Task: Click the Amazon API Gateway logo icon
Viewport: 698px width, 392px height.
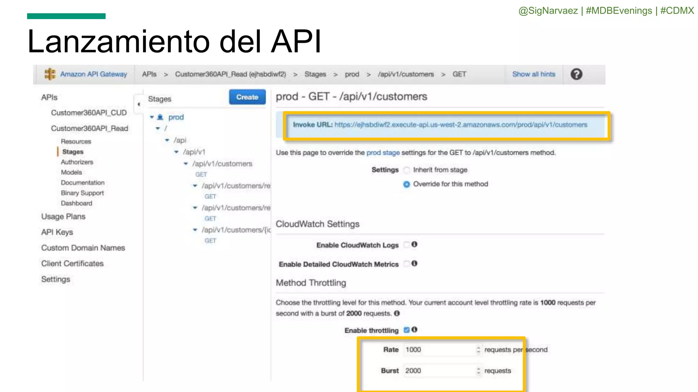Action: pyautogui.click(x=50, y=74)
